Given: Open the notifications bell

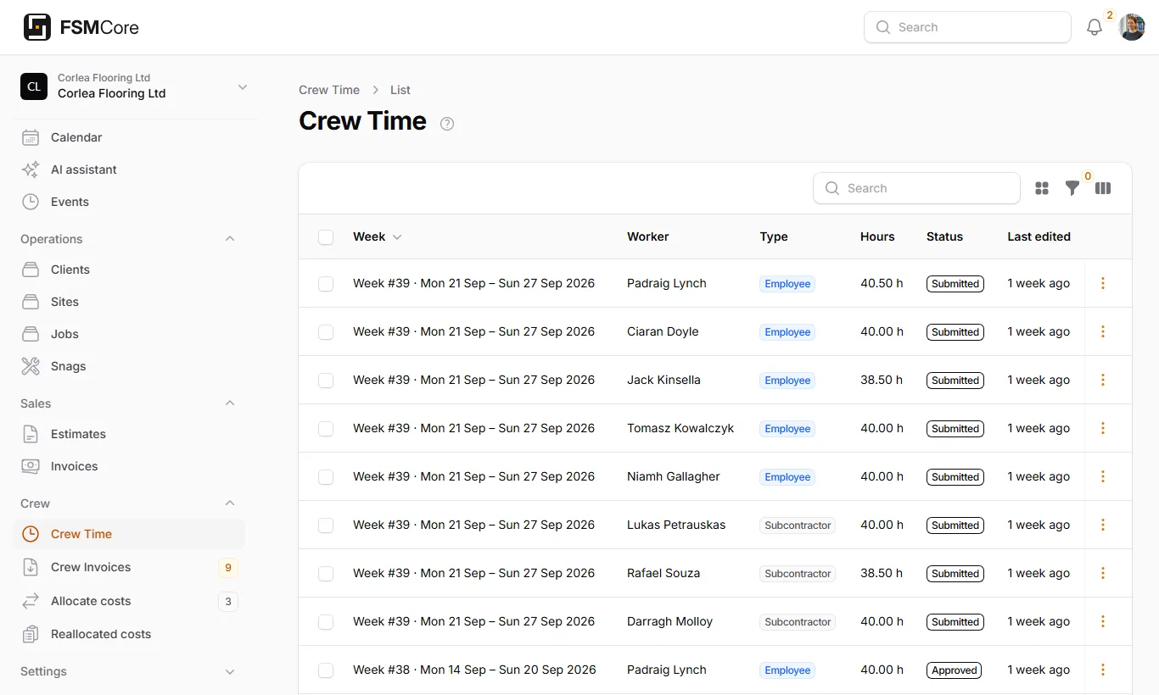Looking at the screenshot, I should click(1095, 27).
